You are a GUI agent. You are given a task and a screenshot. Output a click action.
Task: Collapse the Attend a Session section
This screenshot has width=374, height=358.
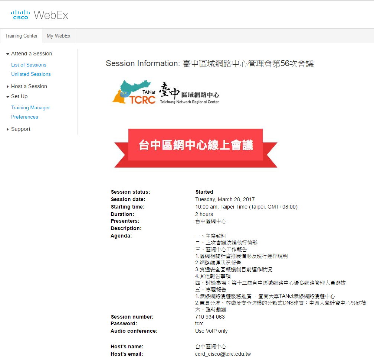tap(29, 54)
